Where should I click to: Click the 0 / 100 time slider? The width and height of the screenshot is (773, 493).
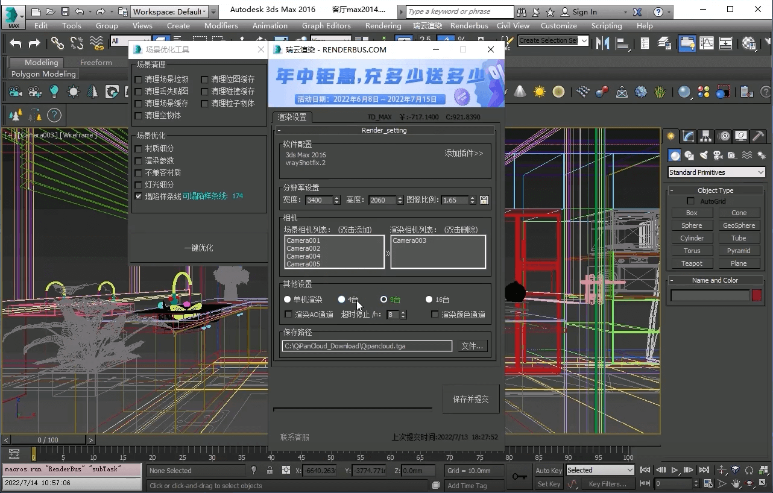(x=48, y=440)
